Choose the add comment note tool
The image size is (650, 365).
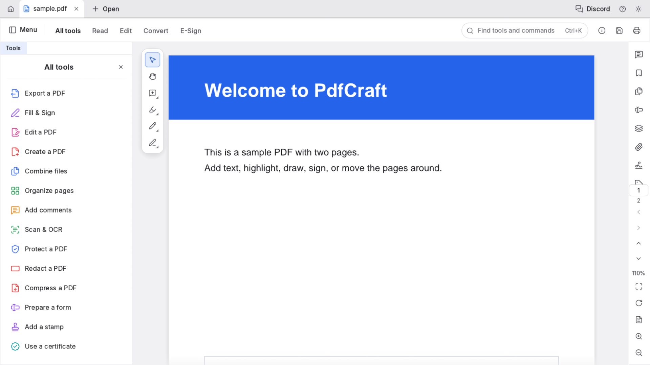(x=152, y=93)
